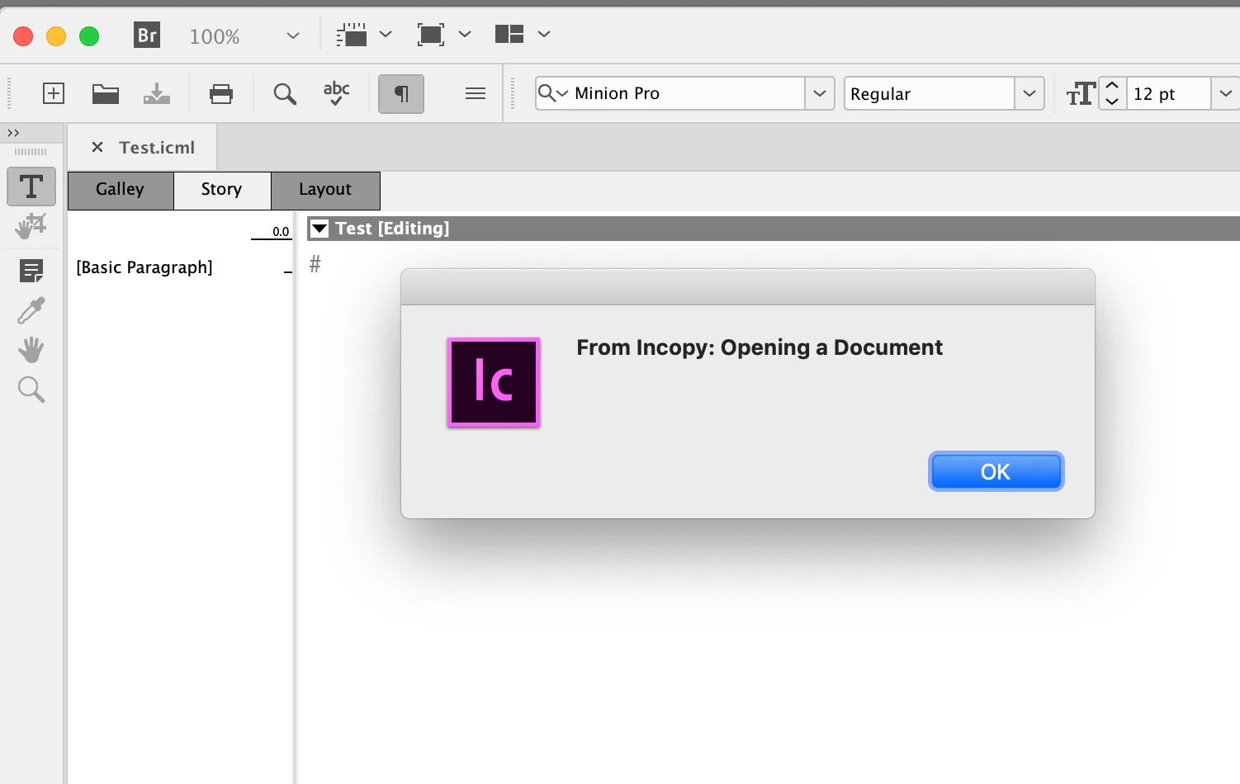The width and height of the screenshot is (1240, 784).
Task: Click the screen mode icon
Action: [431, 35]
